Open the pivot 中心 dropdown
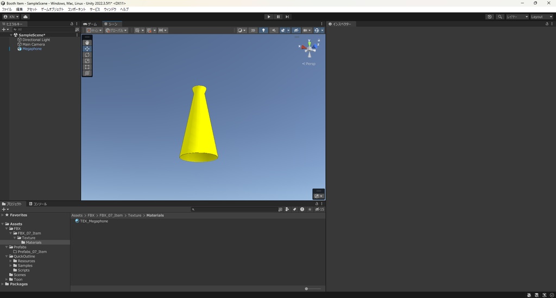 [x=94, y=30]
